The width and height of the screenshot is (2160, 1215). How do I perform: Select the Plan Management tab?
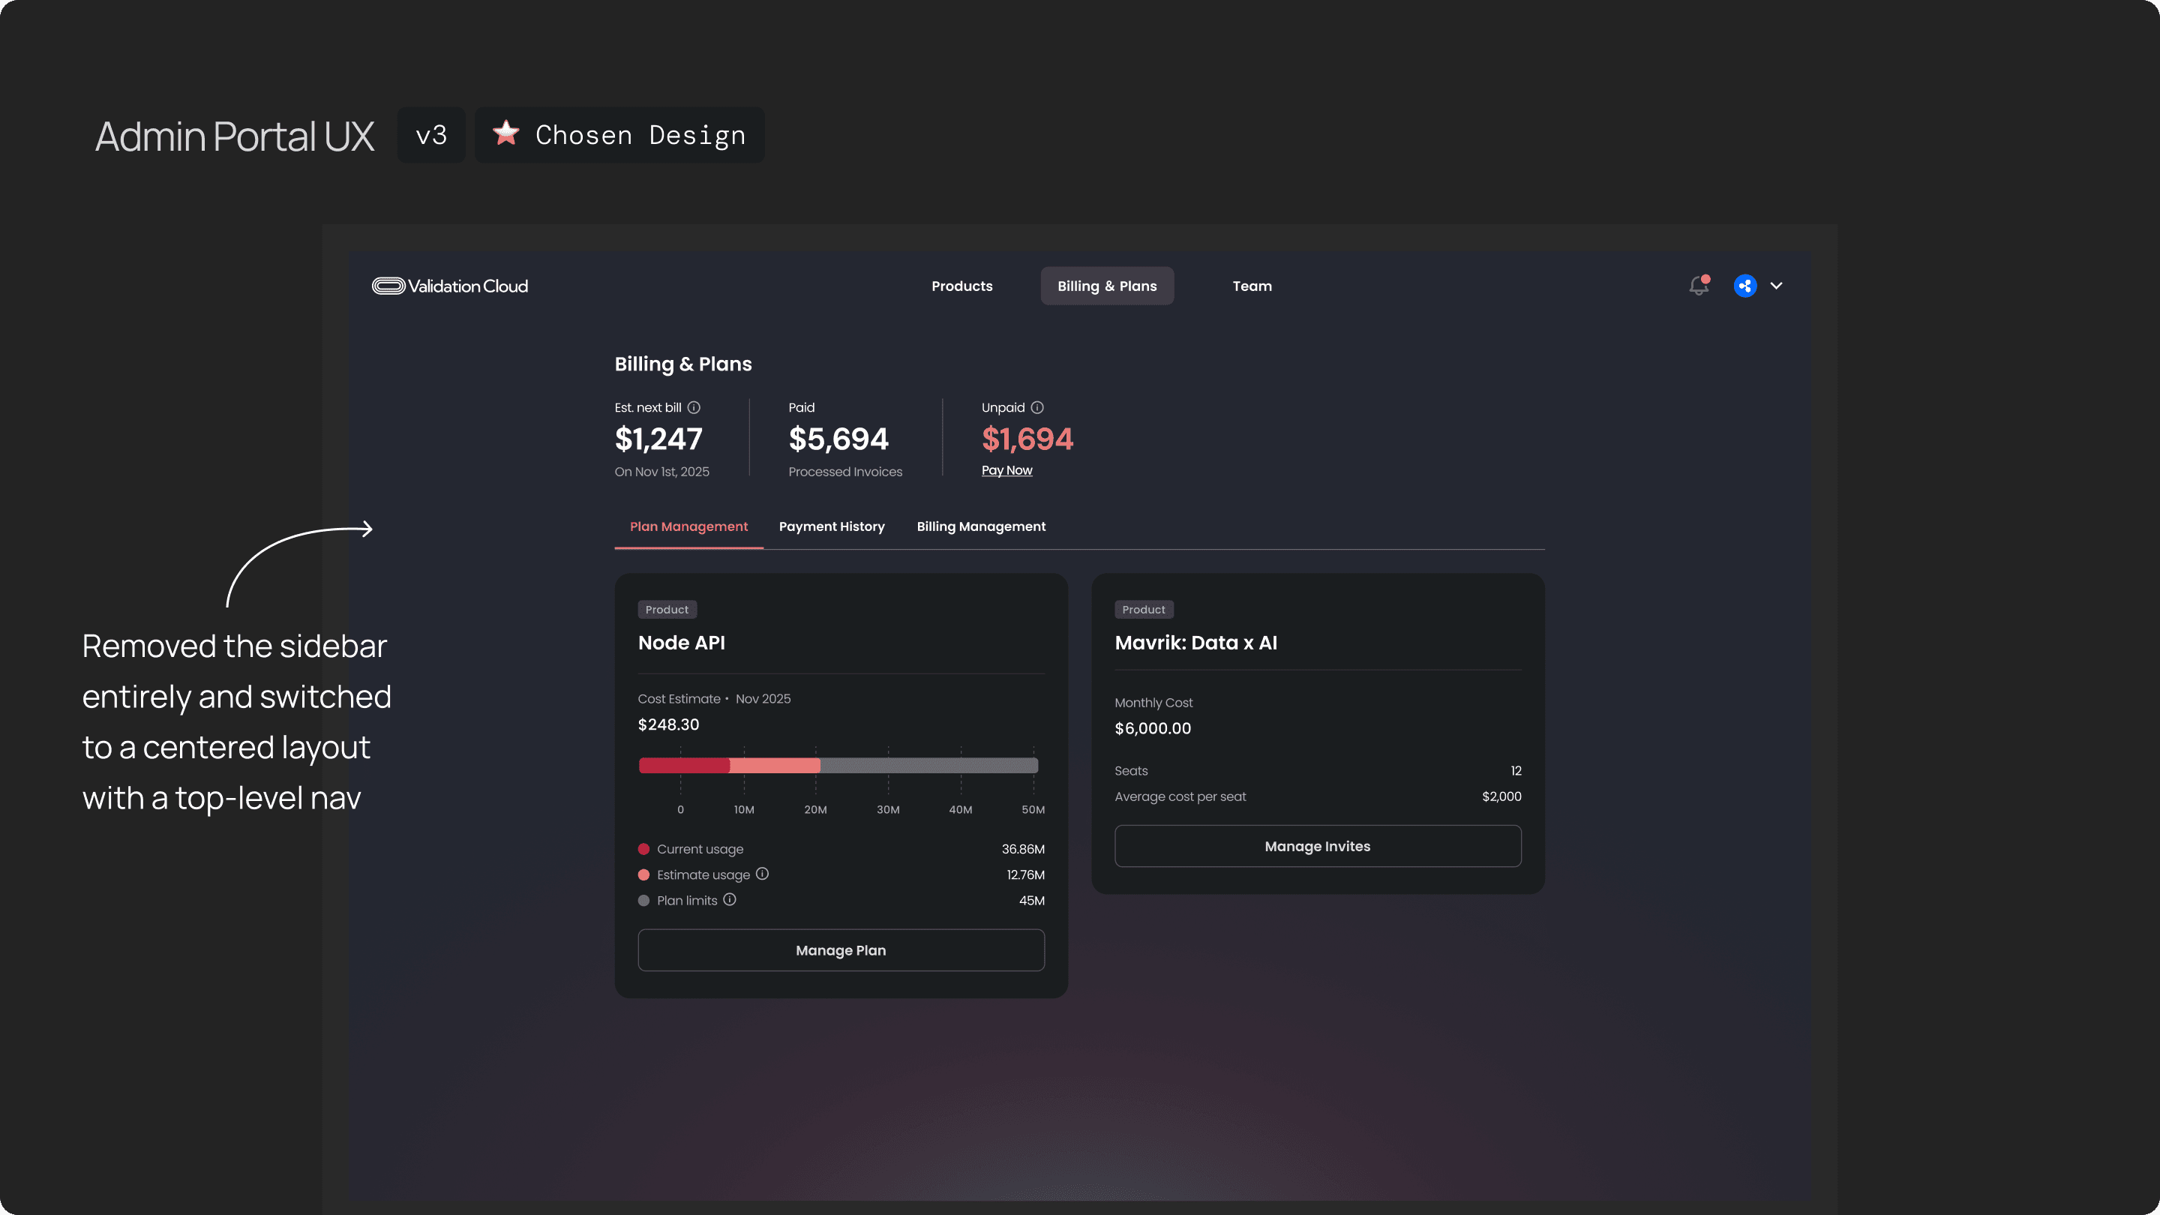tap(688, 526)
